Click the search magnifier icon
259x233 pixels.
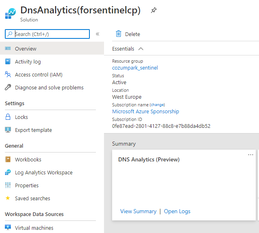[x=10, y=34]
